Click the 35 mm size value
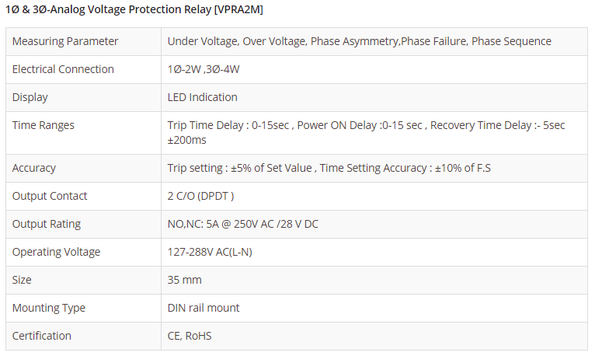595x356 pixels. (185, 280)
